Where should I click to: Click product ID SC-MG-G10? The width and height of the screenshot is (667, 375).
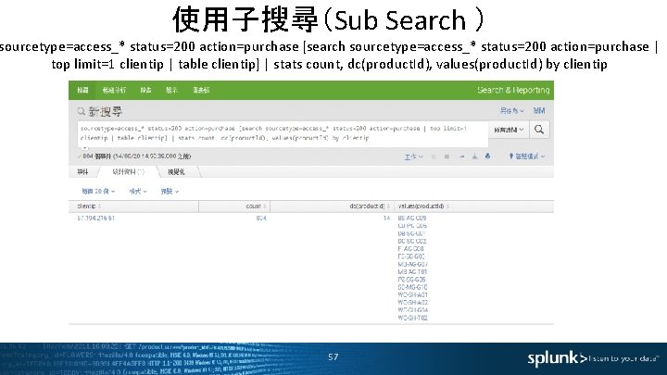pos(412,287)
